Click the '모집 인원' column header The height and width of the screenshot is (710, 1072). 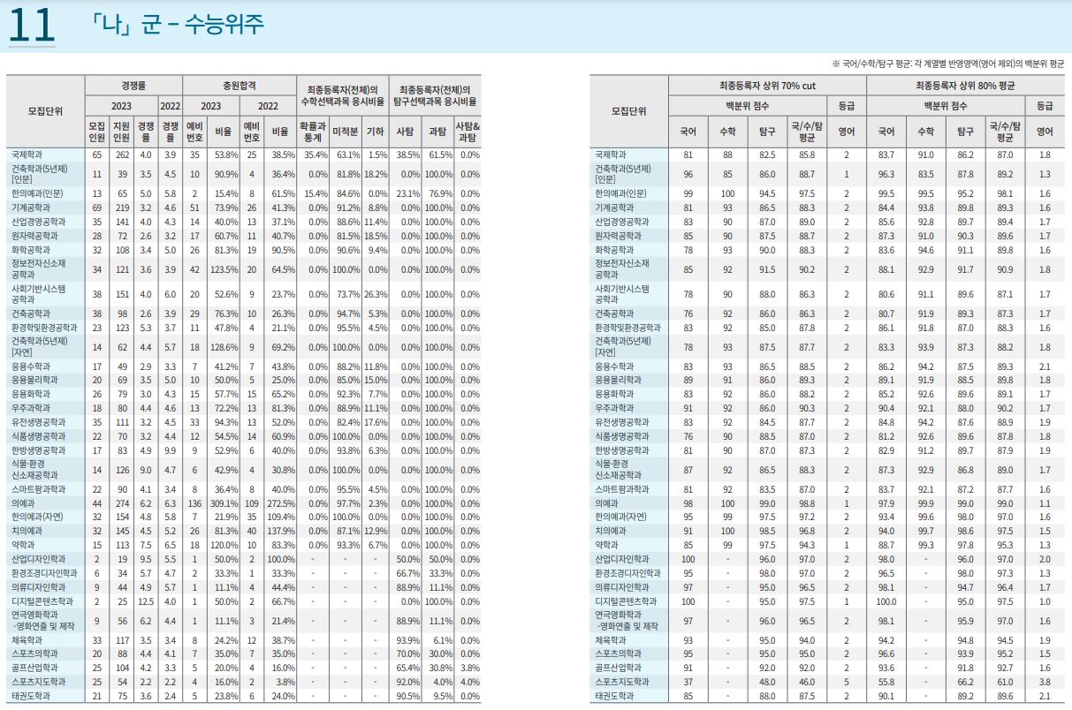click(97, 132)
